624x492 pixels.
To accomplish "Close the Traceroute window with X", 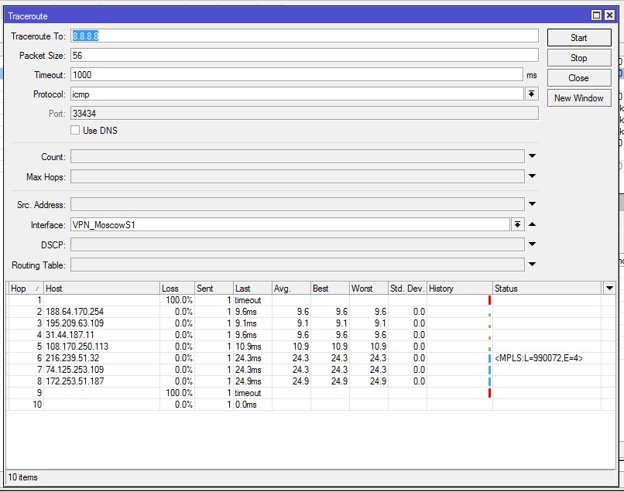I will tap(609, 15).
